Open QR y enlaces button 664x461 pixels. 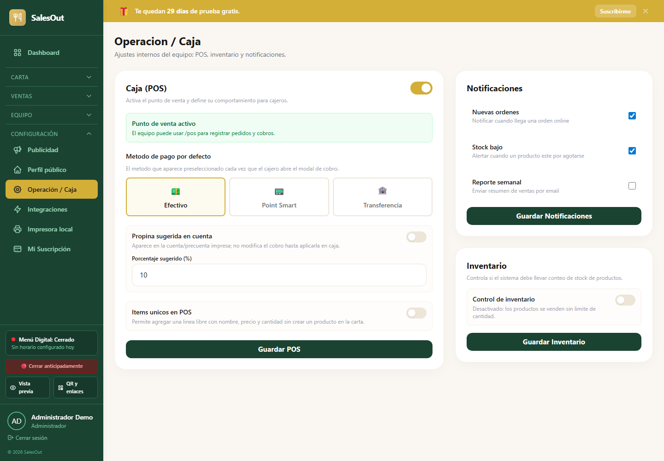[76, 387]
